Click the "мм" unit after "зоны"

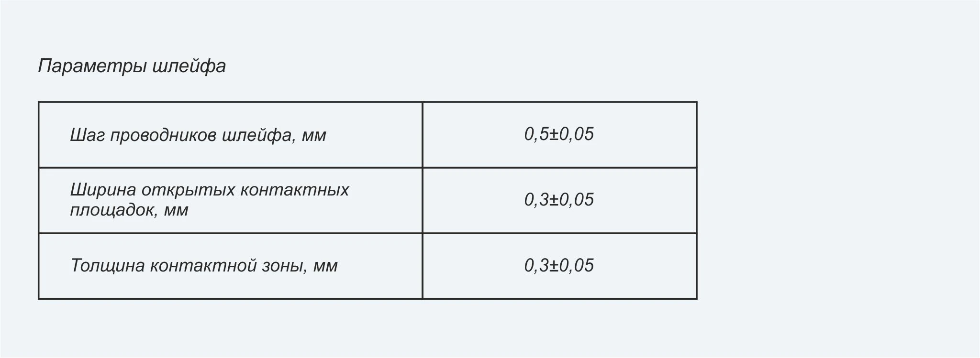[x=325, y=266]
